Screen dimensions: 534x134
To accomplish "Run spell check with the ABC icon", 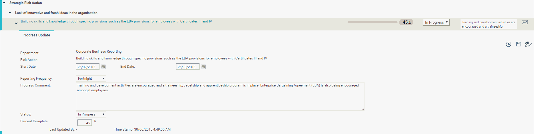I will point(528,44).
